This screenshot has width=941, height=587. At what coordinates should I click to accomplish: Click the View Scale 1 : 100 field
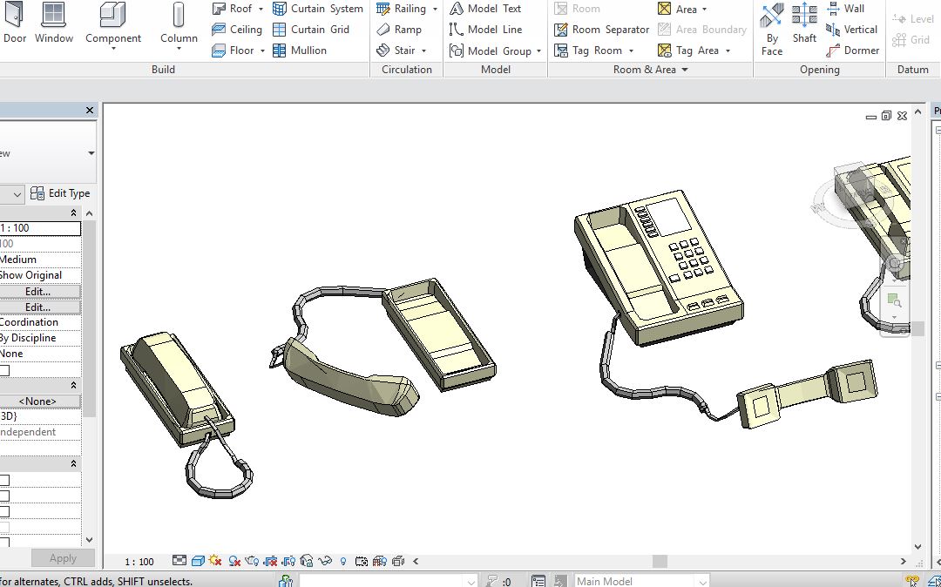(39, 228)
